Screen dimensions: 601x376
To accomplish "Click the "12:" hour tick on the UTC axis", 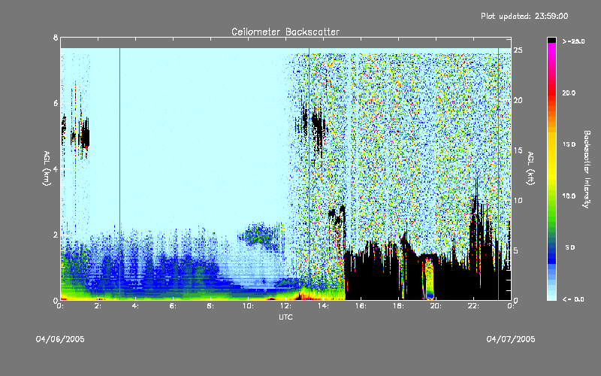I will [x=285, y=306].
